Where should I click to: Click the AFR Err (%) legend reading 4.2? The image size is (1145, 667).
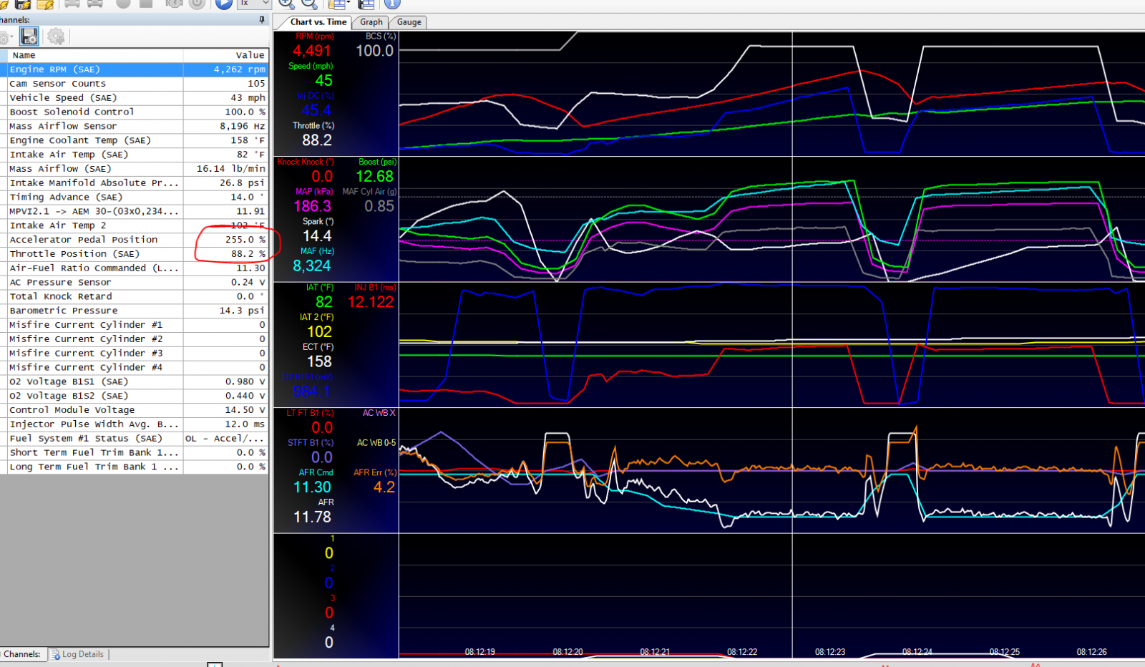tap(384, 487)
